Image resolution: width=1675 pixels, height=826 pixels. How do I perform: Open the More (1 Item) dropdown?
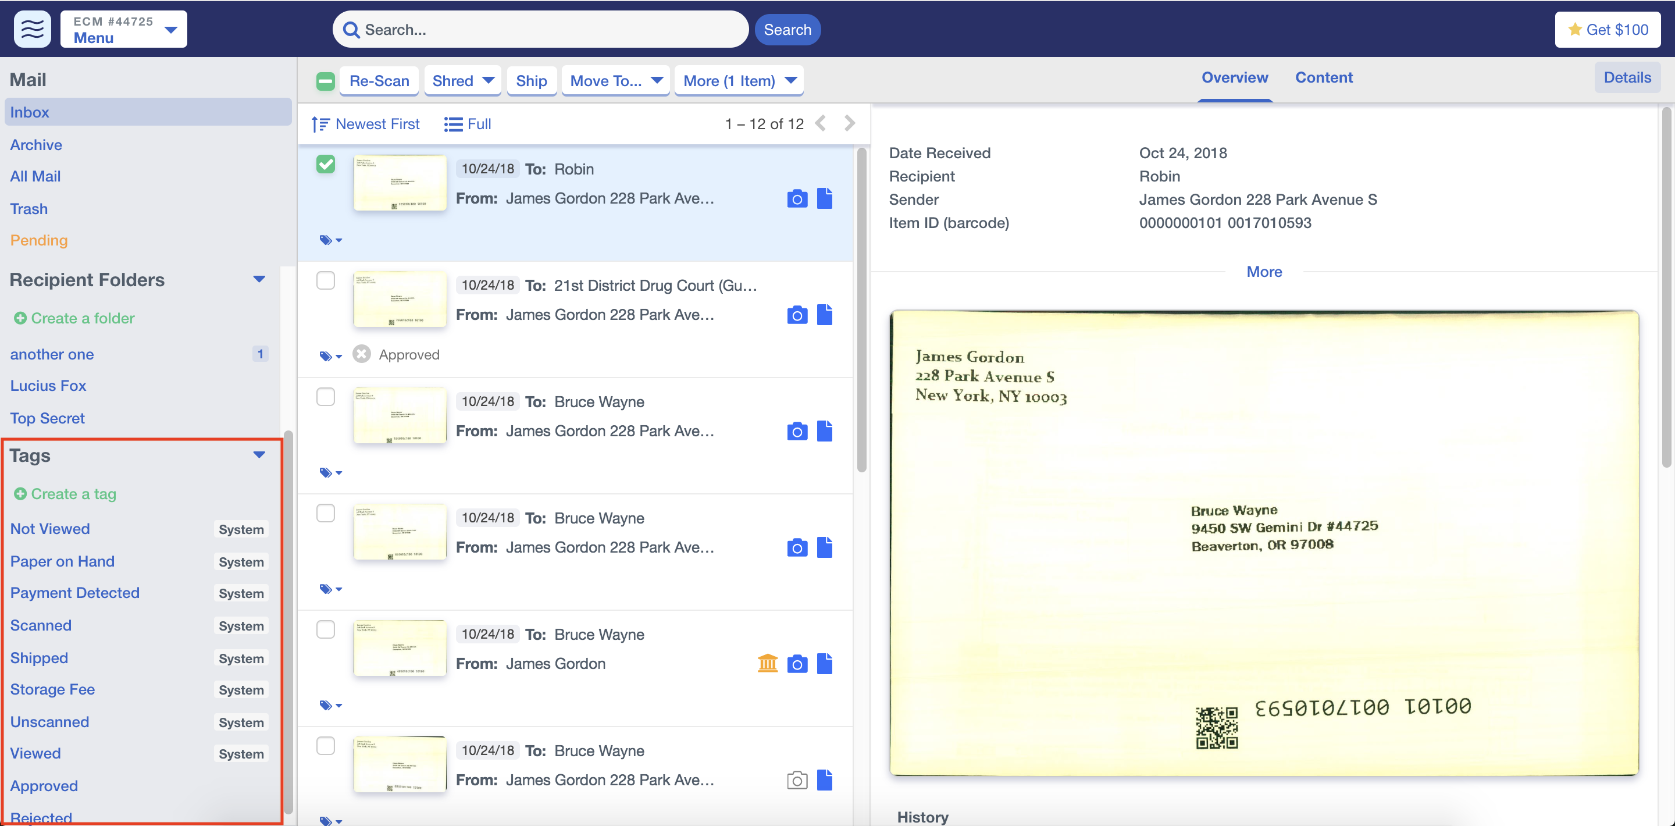coord(739,81)
